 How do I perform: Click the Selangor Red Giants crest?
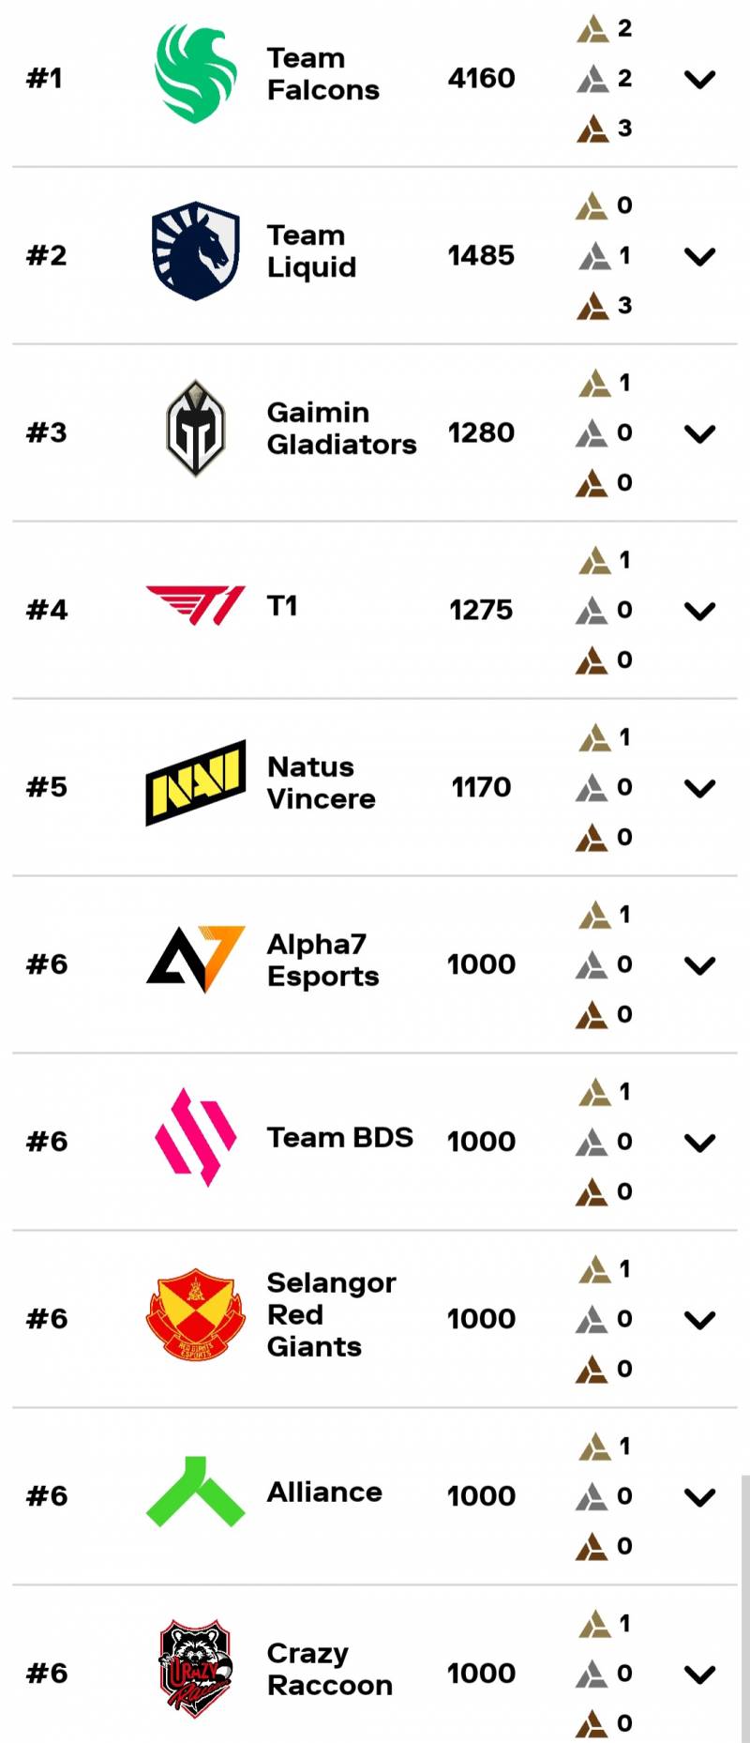coord(195,1314)
